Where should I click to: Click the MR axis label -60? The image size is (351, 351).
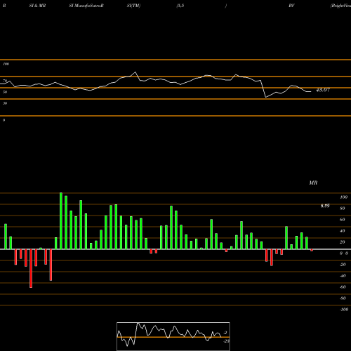click(x=343, y=287)
